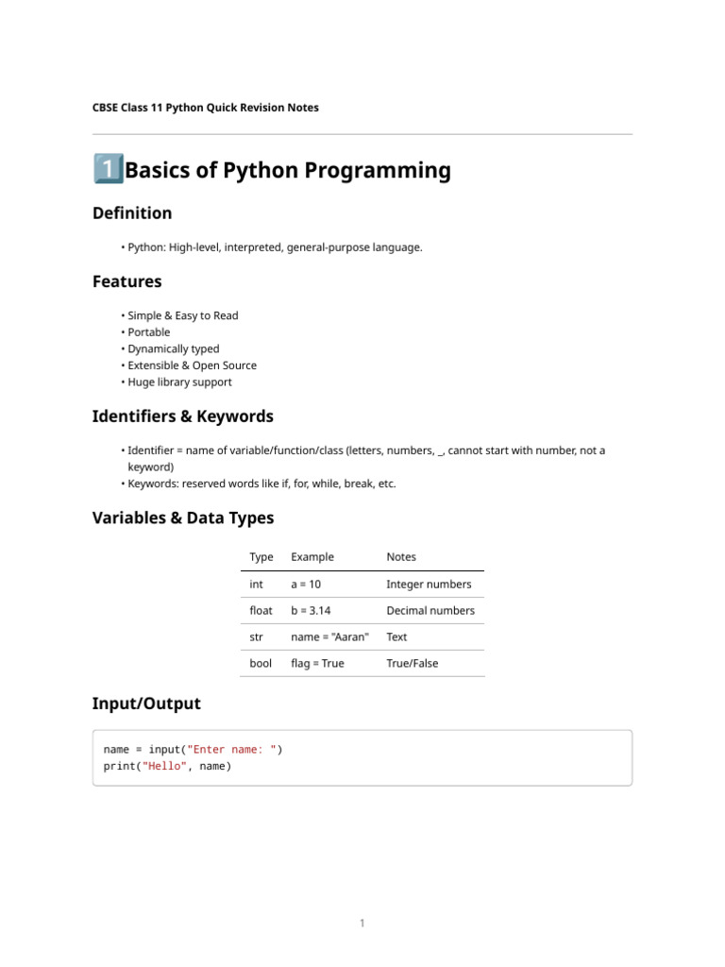Click the 'Example' column header
This screenshot has width=725, height=967.
(x=312, y=557)
